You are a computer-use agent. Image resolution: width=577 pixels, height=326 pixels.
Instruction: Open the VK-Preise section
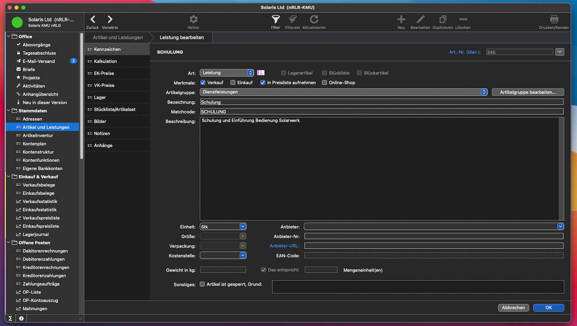(104, 85)
